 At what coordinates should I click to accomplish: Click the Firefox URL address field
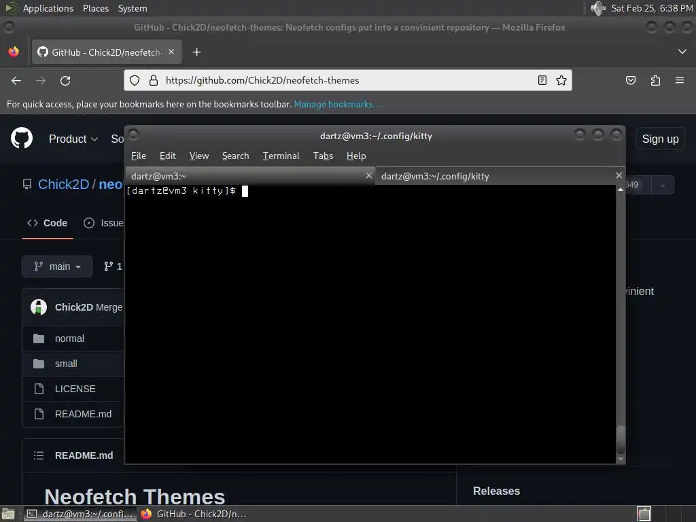[x=347, y=80]
